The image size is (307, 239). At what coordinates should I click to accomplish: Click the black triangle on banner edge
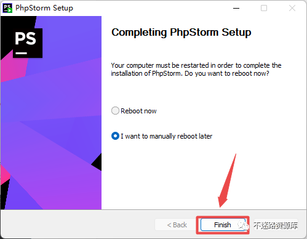pyautogui.click(x=97, y=162)
